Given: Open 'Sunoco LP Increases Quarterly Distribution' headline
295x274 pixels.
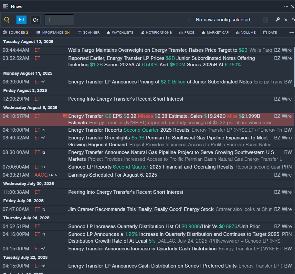Looking at the screenshot, I should coord(164,226).
